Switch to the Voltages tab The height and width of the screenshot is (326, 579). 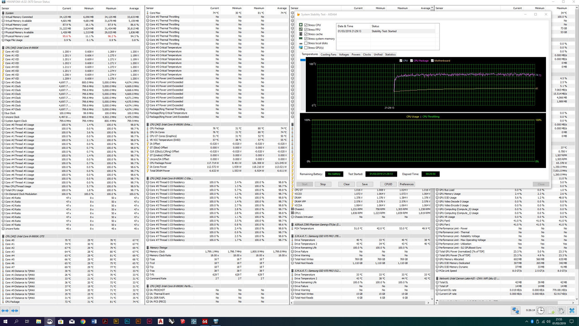pyautogui.click(x=344, y=54)
